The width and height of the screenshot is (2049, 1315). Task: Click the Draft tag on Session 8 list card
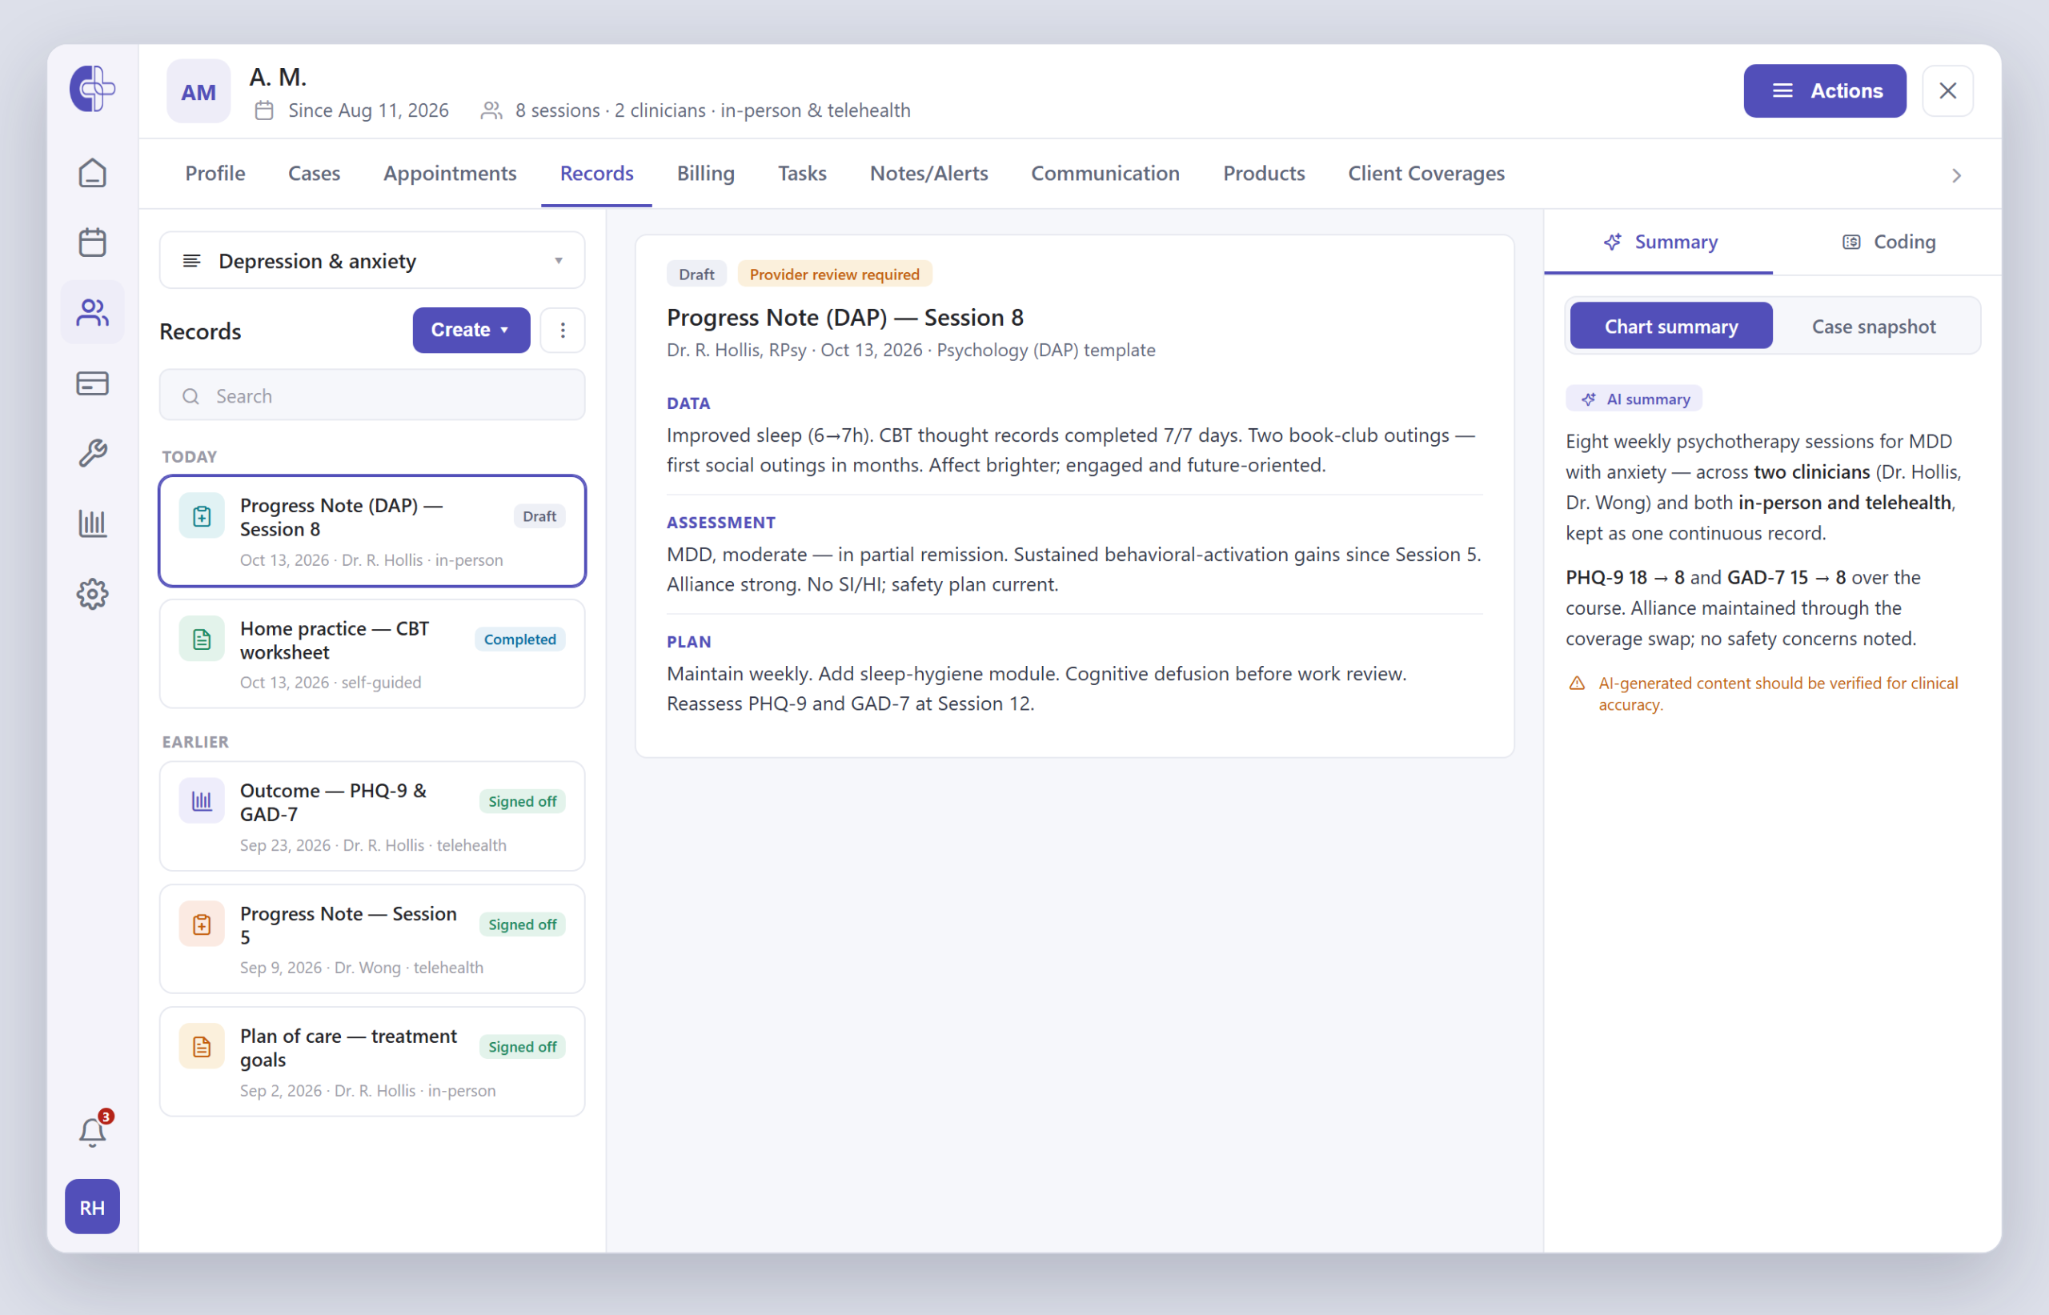[x=539, y=516]
